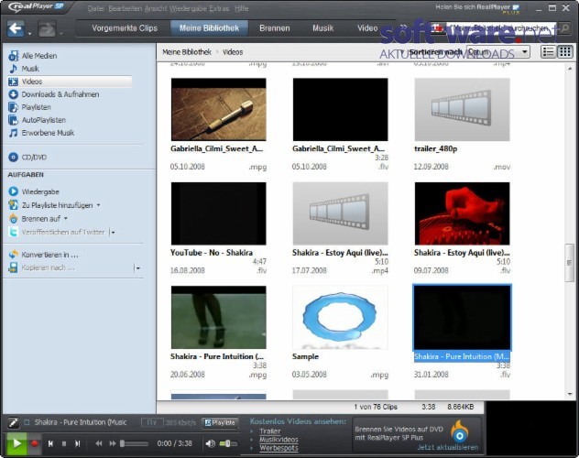Open the Sortieren nach Datum dropdown

pos(497,52)
